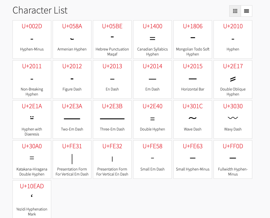The width and height of the screenshot is (270, 218).
Task: Open the Yezidi Hyphenation Mark card
Action: coord(32,199)
